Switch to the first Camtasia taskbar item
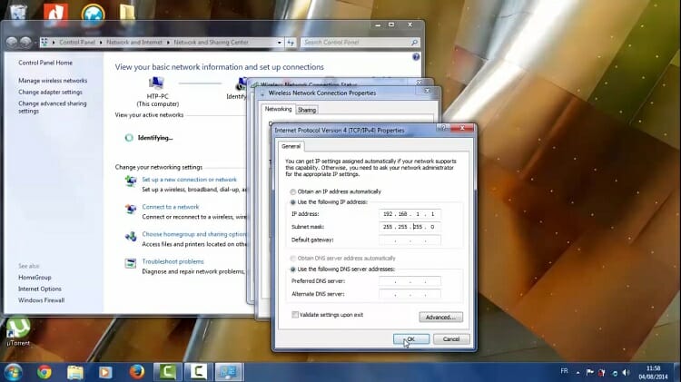This screenshot has height=382, width=681. pyautogui.click(x=168, y=372)
